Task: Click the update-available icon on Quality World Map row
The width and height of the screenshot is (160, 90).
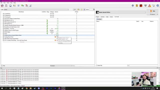Action: click(x=55, y=40)
